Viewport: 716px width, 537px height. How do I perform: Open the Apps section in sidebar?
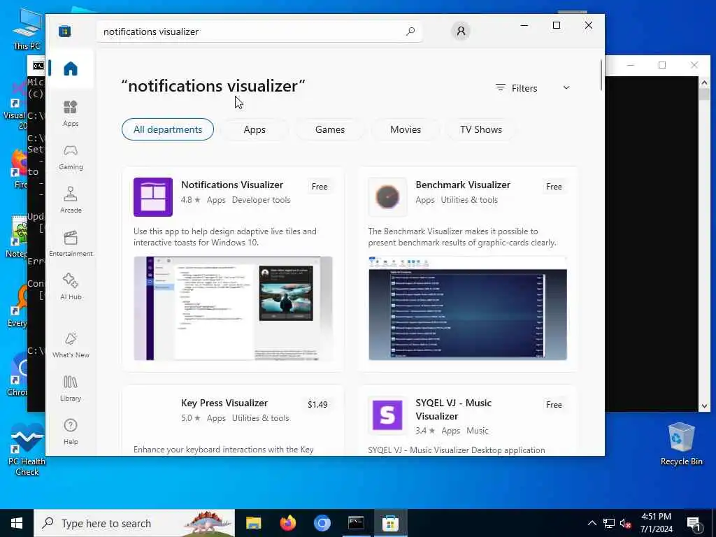point(71,113)
